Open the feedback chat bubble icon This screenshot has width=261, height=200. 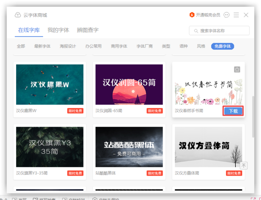pyautogui.click(x=226, y=15)
